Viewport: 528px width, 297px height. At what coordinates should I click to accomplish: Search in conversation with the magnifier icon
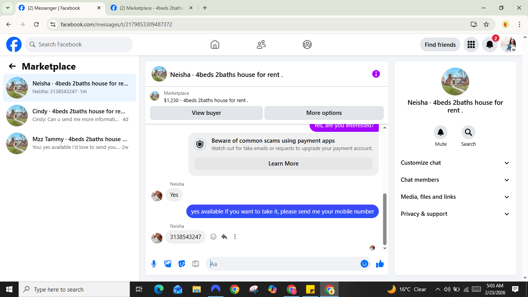pos(468,132)
